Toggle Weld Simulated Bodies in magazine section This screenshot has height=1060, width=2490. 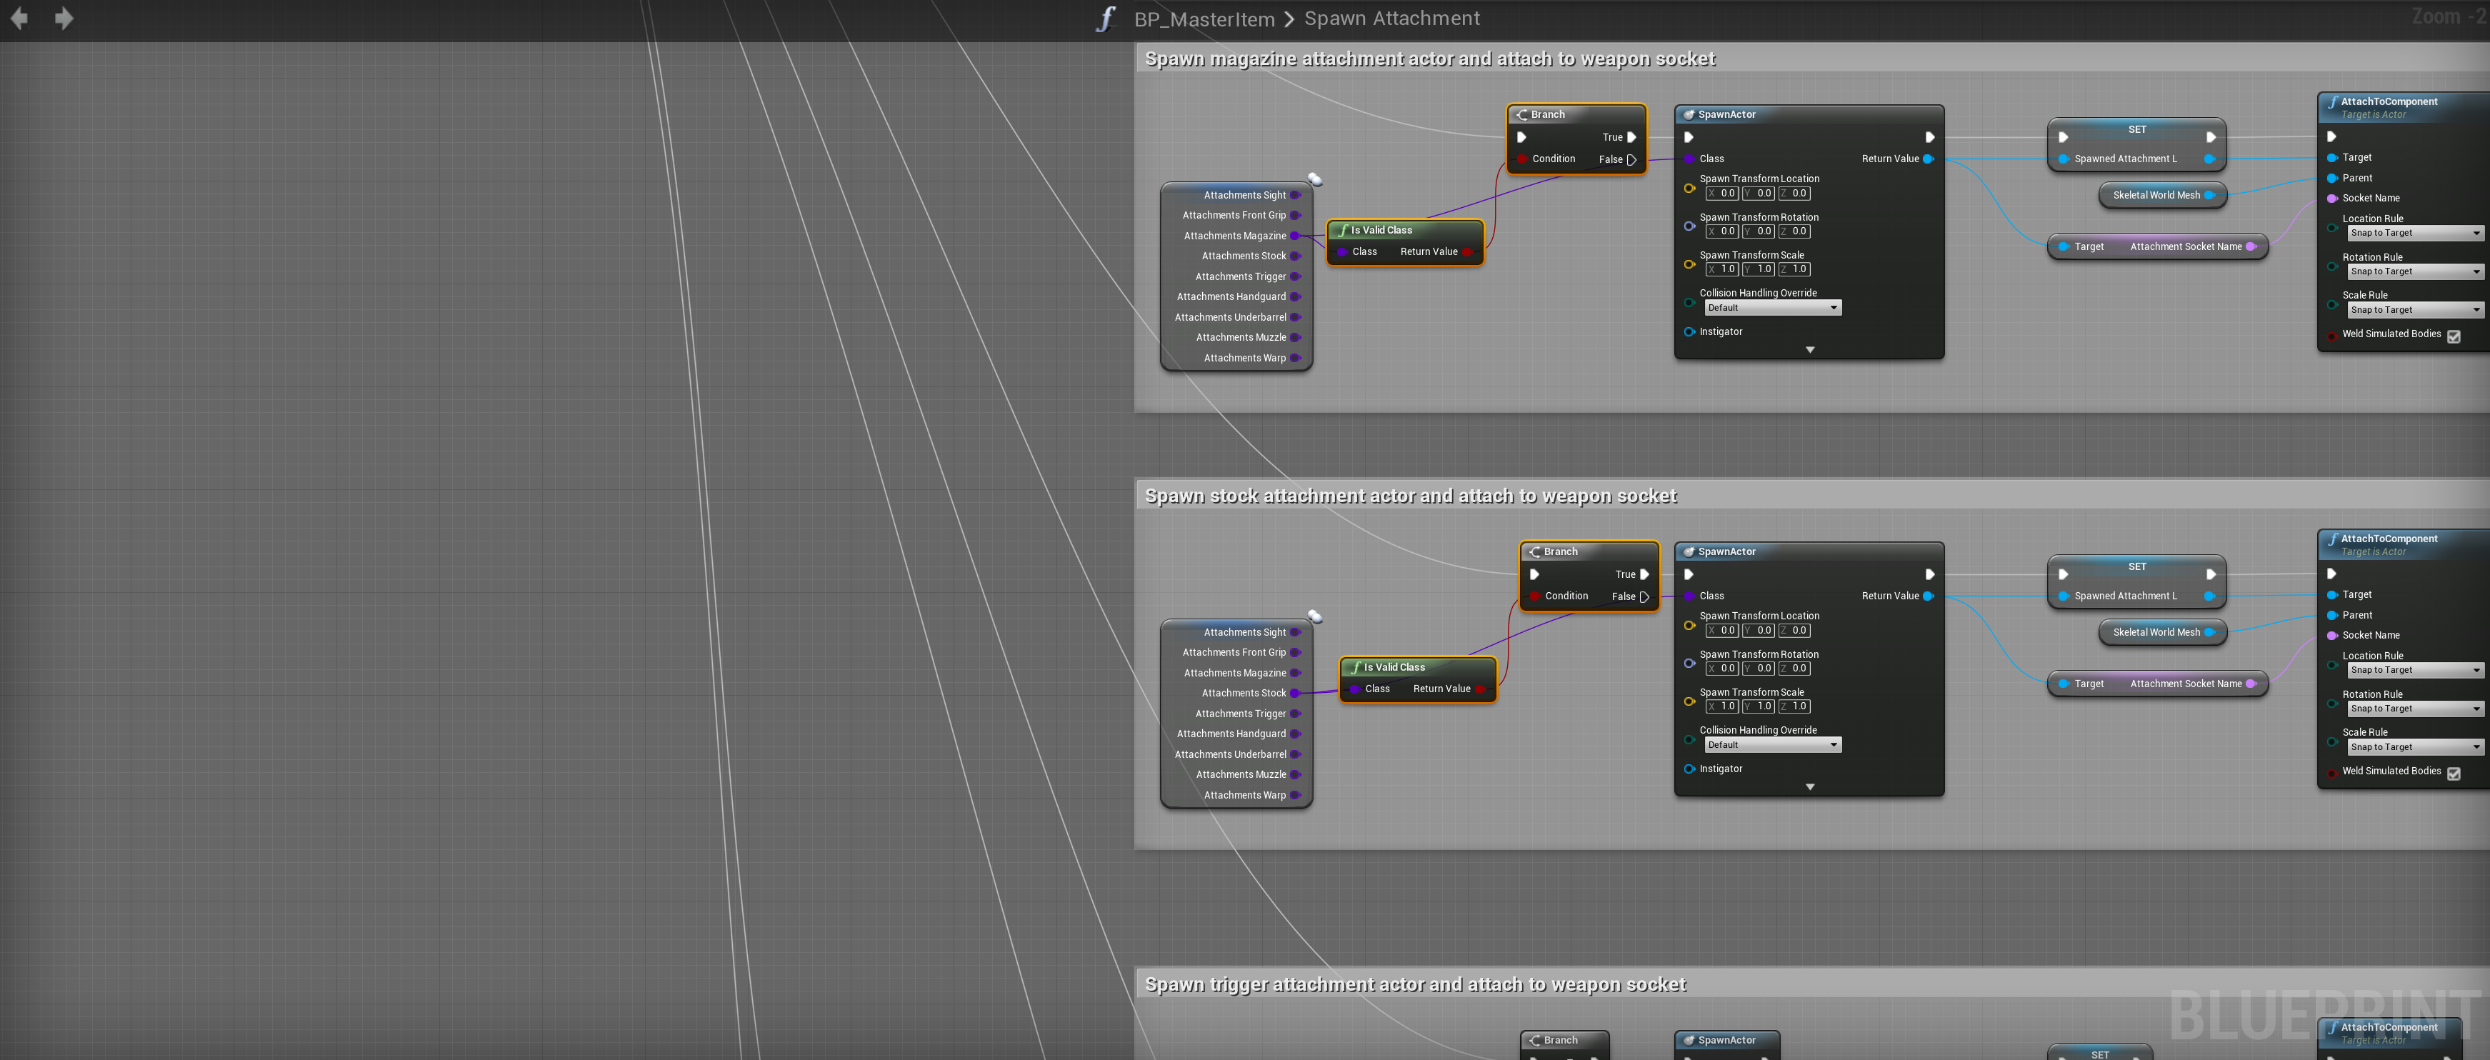2454,336
